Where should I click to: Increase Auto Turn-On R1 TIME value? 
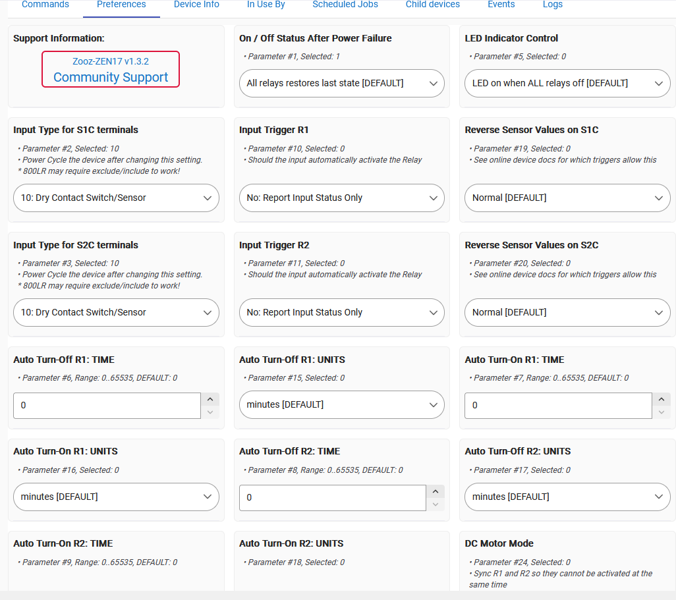(662, 399)
